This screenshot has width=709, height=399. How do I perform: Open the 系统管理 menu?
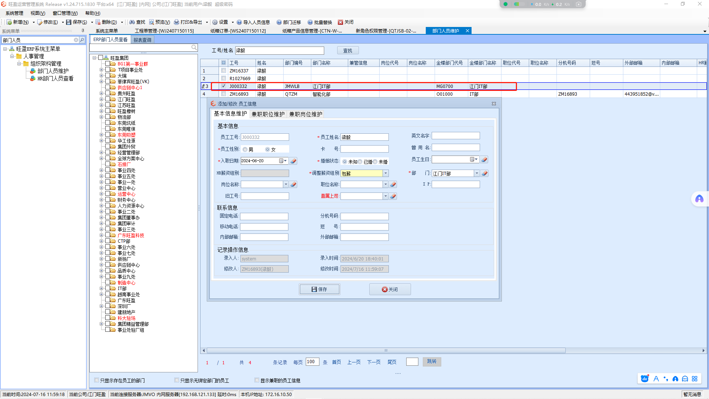14,13
